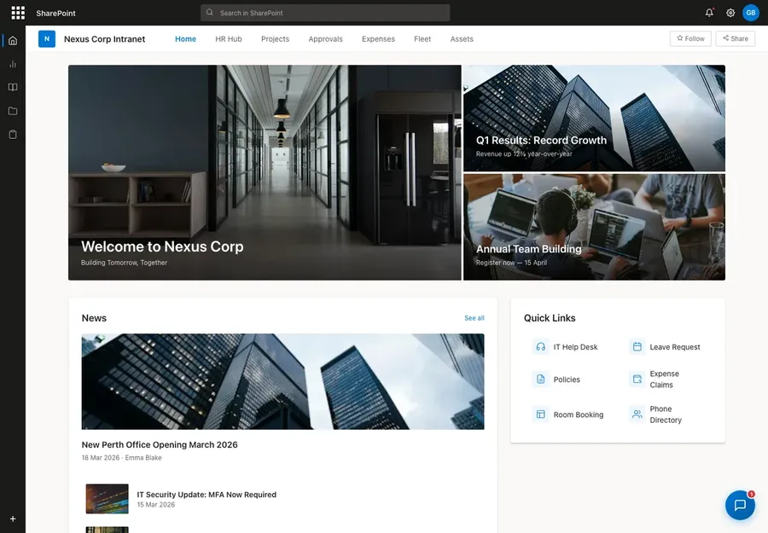
Task: Click the '18 Mar 2026 · Emma Blake' byline
Action: (x=122, y=458)
